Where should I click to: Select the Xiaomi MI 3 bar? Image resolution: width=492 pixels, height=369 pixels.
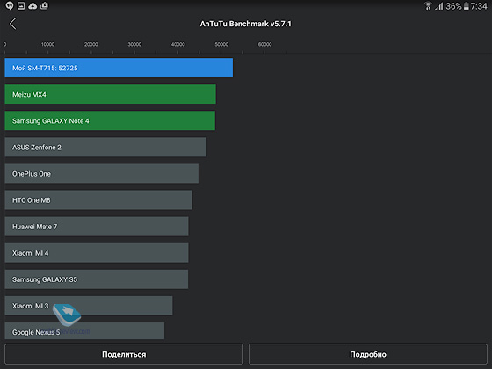(x=89, y=306)
